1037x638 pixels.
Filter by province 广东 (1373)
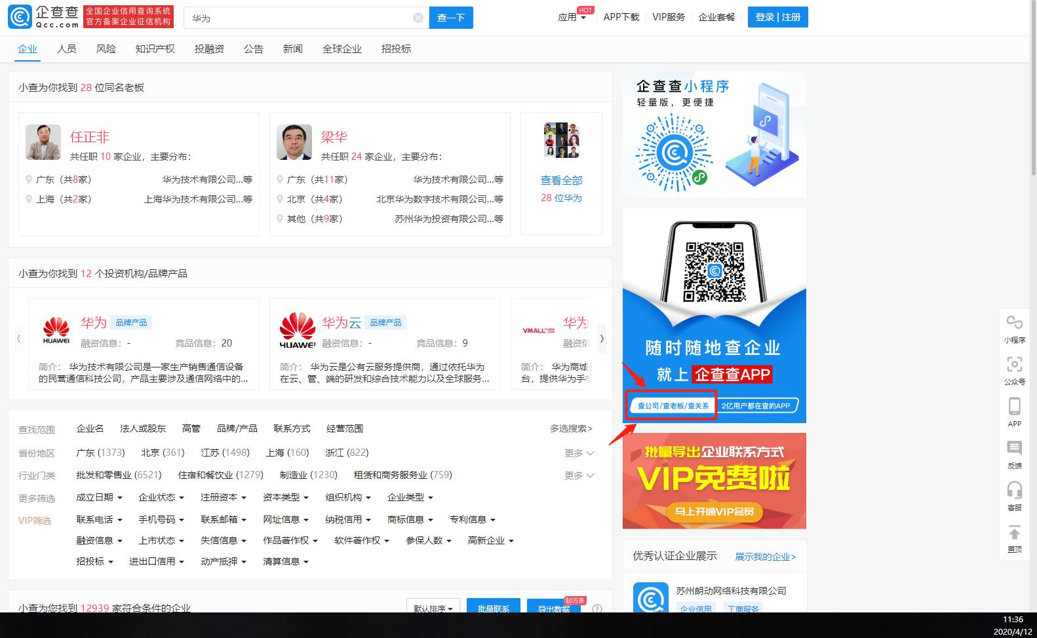tap(100, 453)
